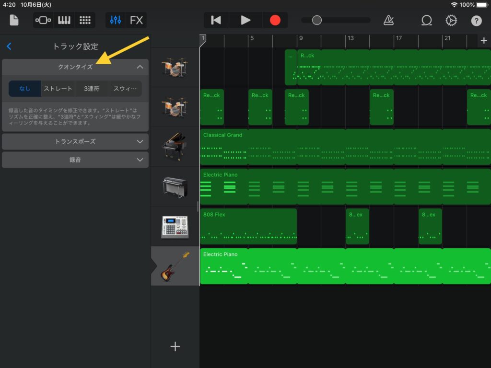Select the Classical Grand piano track icon

click(175, 147)
